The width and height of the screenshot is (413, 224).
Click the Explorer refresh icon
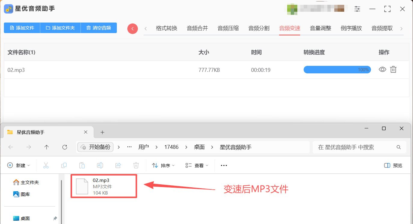point(65,147)
